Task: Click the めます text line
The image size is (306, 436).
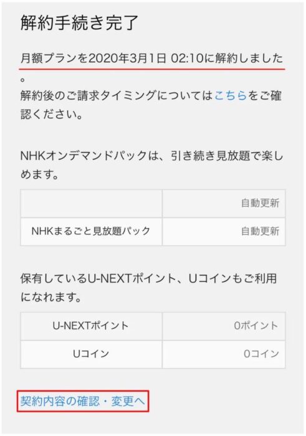Action: tap(39, 175)
